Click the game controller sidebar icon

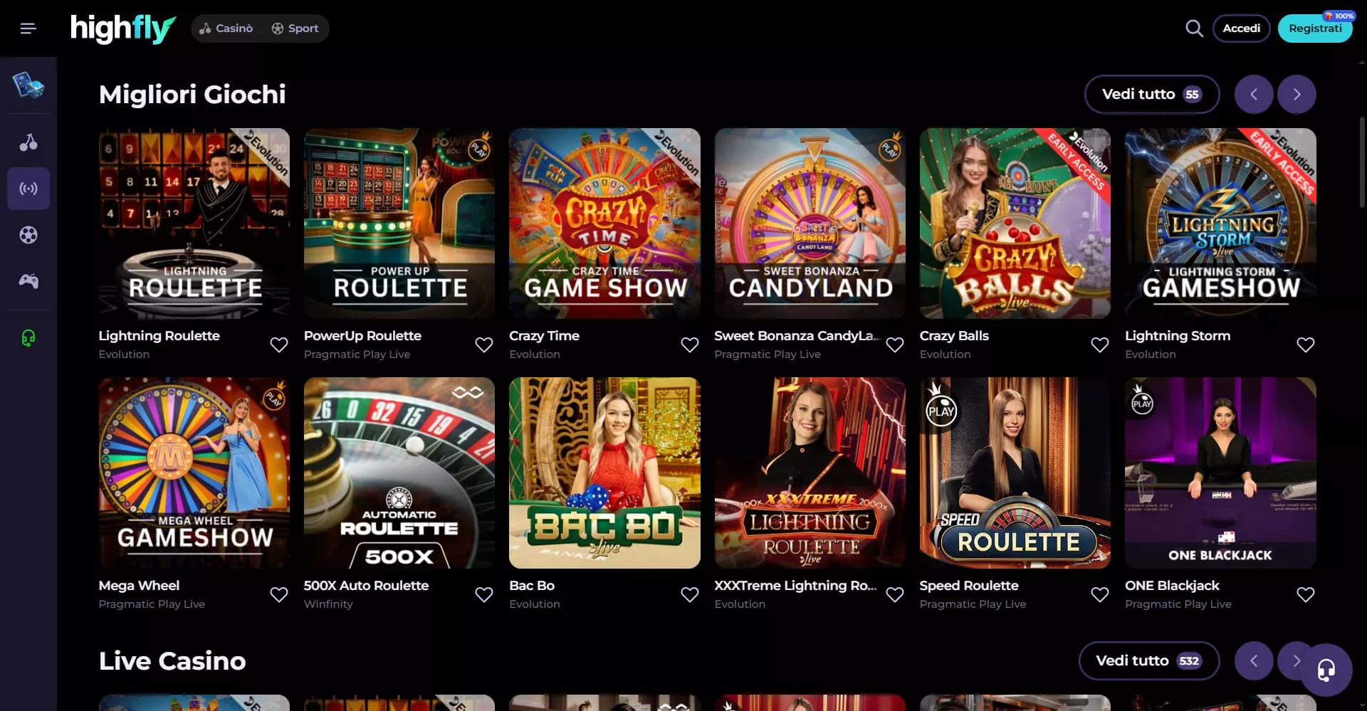pyautogui.click(x=28, y=281)
